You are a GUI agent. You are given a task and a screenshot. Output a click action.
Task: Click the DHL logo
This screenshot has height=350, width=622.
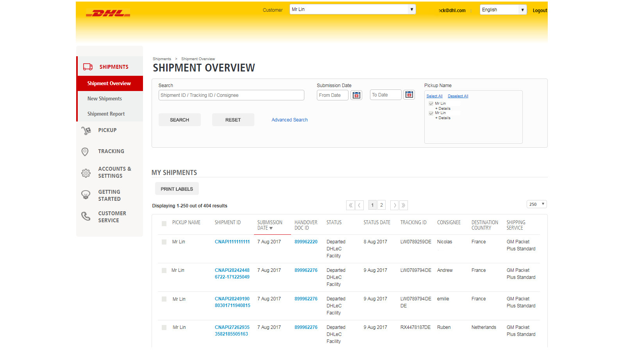108,14
